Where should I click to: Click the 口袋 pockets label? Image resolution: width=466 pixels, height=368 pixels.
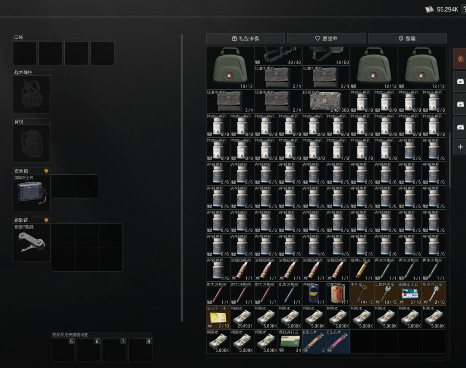click(x=19, y=37)
